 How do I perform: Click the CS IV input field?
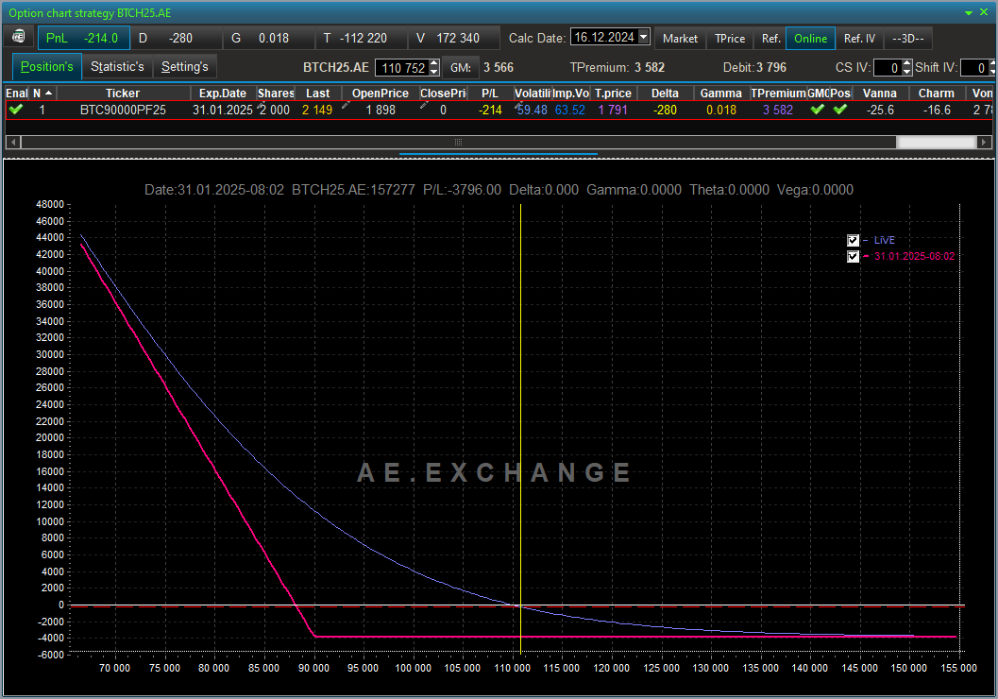coord(888,67)
